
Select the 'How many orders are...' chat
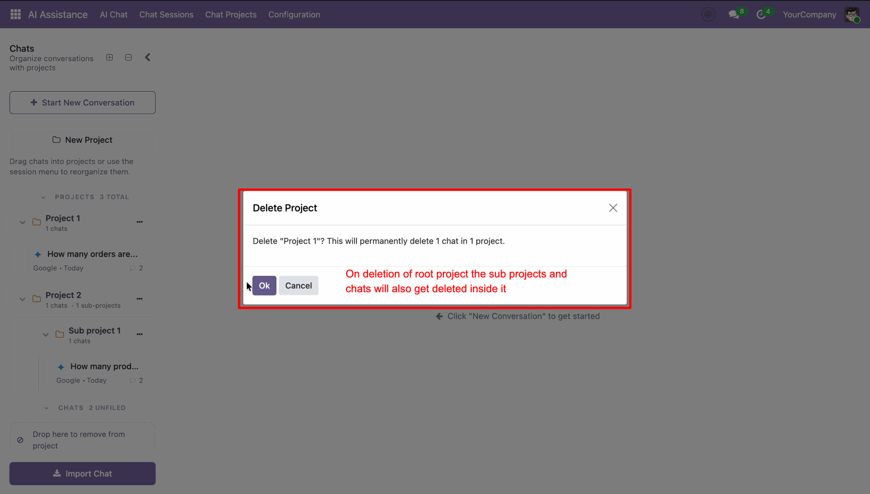click(x=92, y=254)
